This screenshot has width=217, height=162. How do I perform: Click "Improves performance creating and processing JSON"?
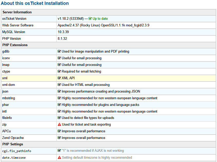(101, 92)
